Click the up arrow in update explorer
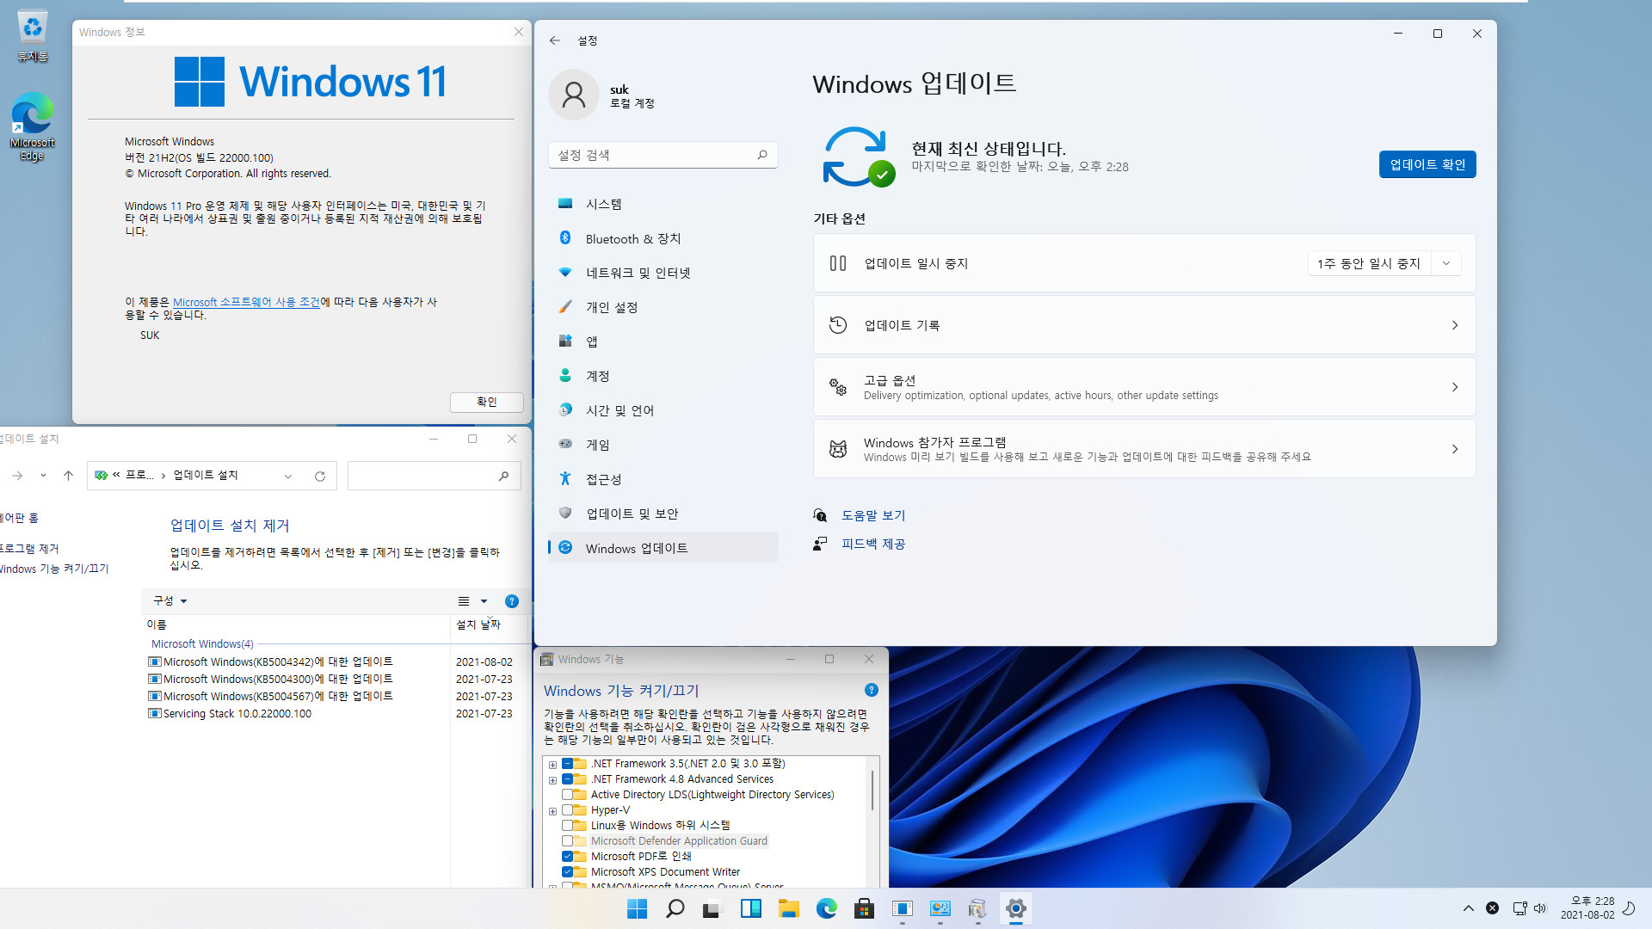 pos(69,476)
